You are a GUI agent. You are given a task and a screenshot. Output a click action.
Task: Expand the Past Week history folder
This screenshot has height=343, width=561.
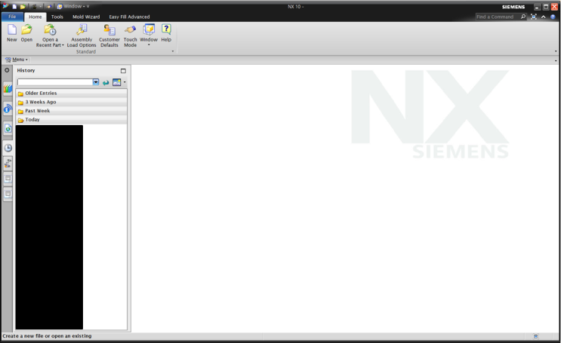[37, 111]
